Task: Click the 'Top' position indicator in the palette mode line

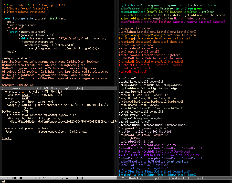Action: [154, 178]
